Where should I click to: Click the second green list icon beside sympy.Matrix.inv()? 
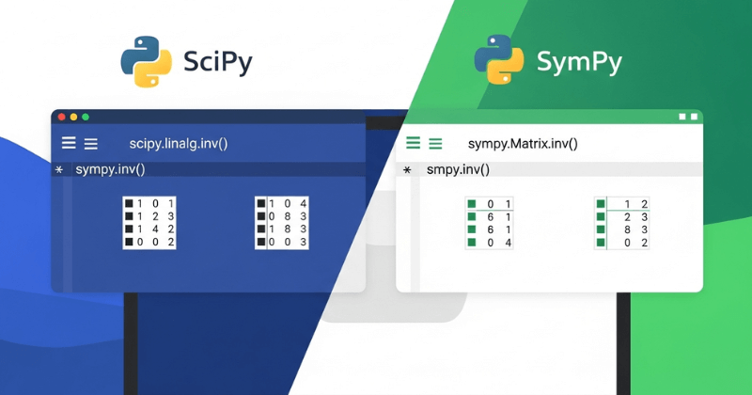tap(435, 144)
